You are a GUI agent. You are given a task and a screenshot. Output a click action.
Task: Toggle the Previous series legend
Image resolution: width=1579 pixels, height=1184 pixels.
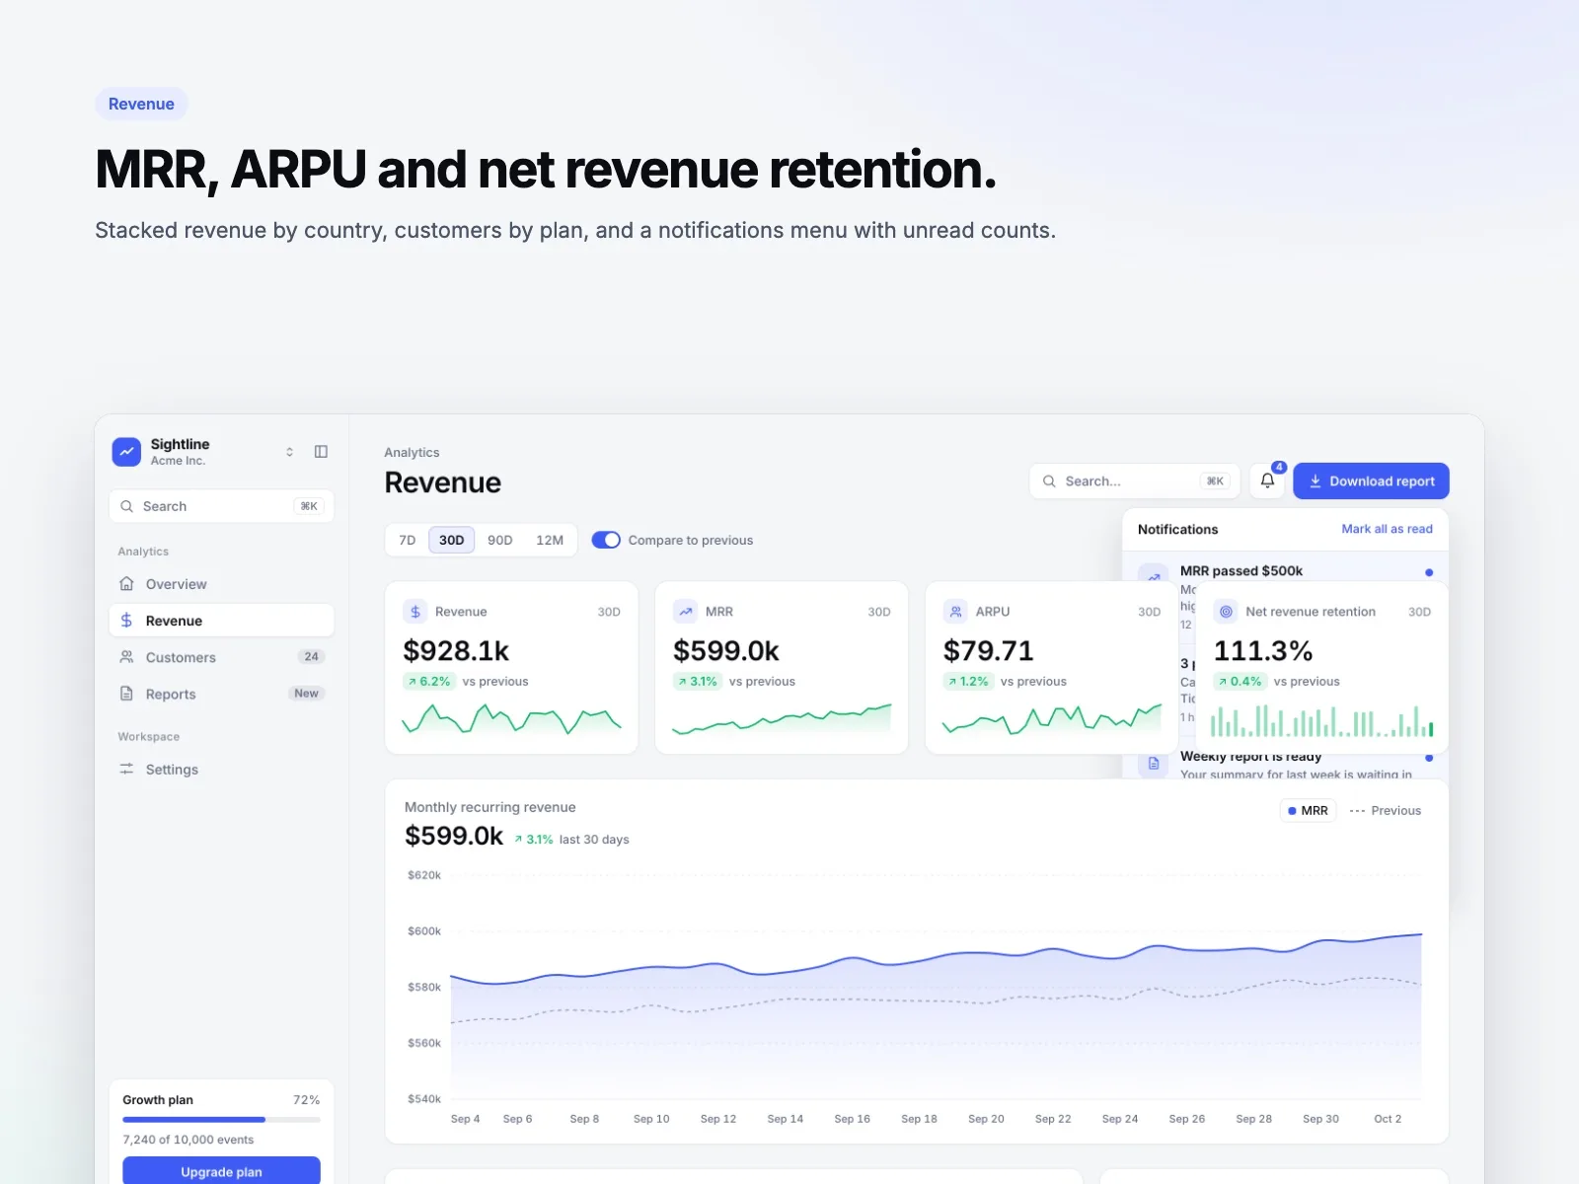tap(1386, 811)
